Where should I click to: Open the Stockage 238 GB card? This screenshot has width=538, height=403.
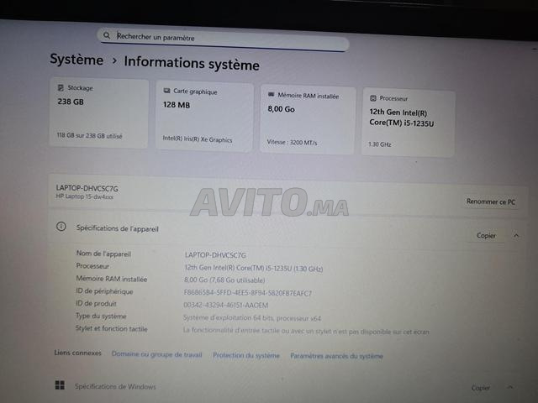pyautogui.click(x=99, y=113)
